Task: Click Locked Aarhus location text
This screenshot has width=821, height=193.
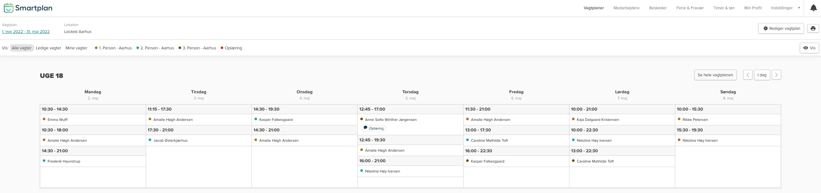Action: [x=78, y=31]
